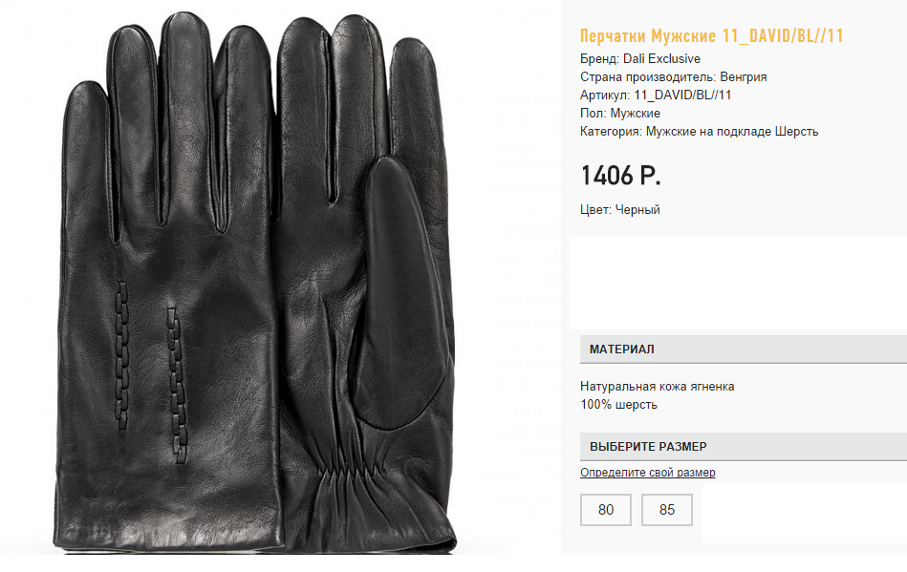Viewport: 907px width, 572px height.
Task: Click the brand name Dali Exclusive
Action: [x=661, y=59]
